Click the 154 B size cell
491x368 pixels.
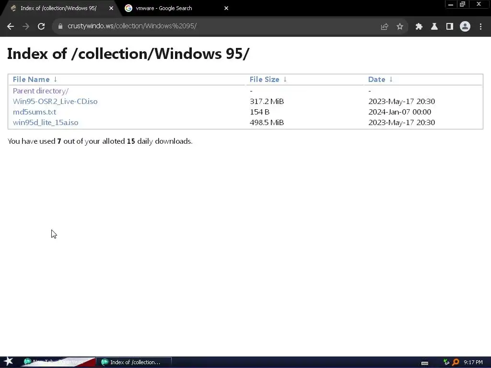pos(259,112)
